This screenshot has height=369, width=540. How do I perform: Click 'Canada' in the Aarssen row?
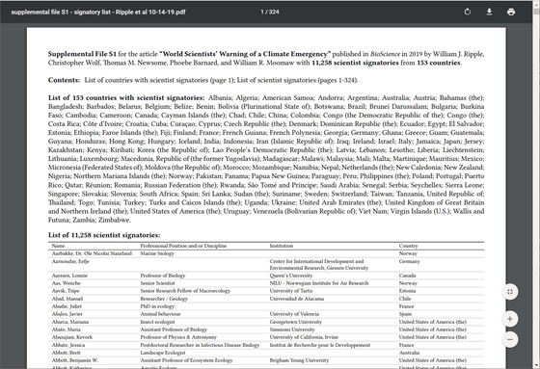tap(407, 276)
